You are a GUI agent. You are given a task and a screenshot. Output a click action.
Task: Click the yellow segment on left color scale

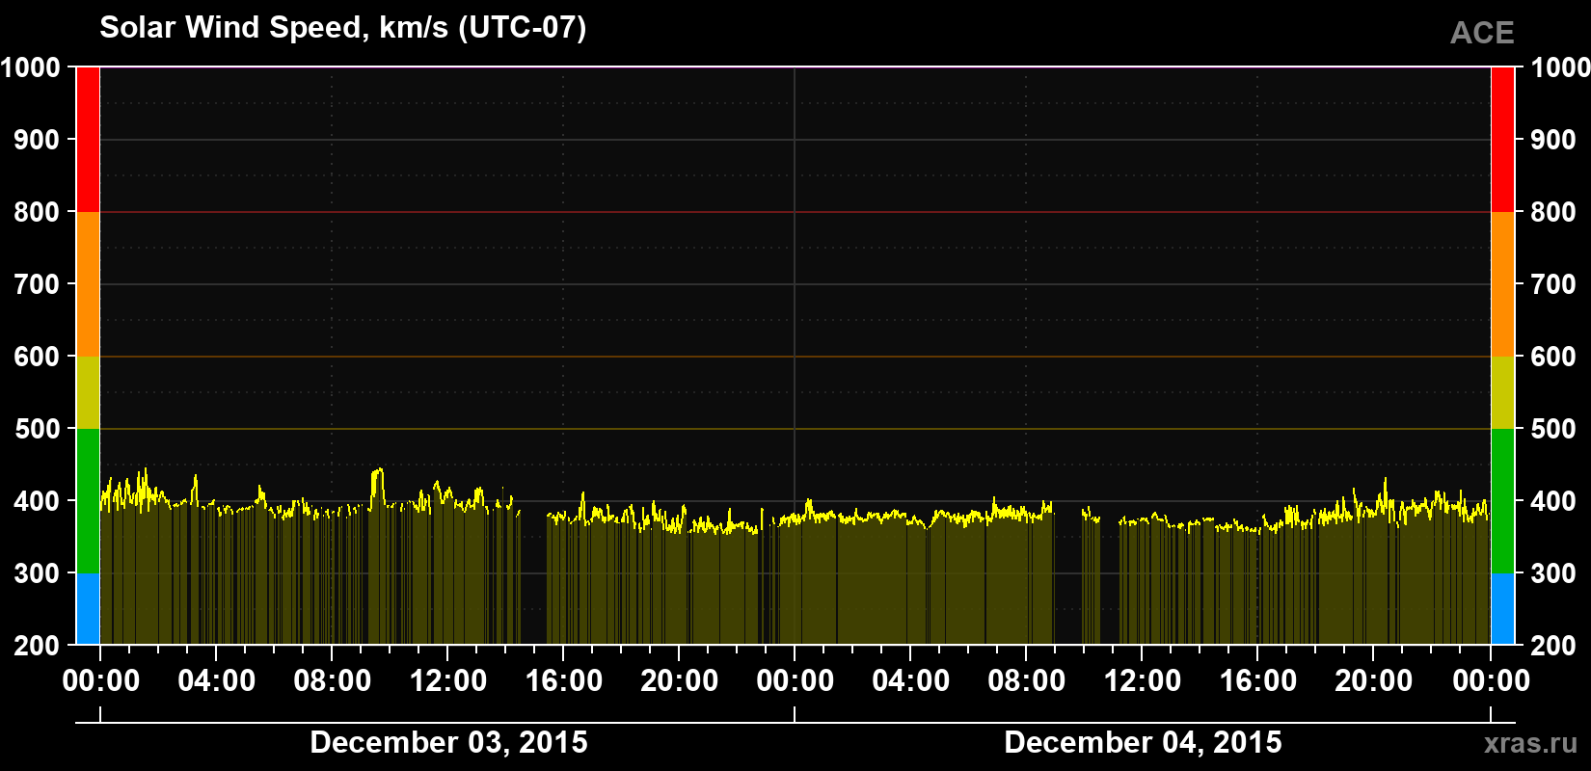pyautogui.click(x=88, y=392)
